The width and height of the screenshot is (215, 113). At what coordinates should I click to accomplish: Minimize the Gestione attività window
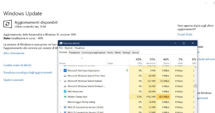pyautogui.click(x=175, y=43)
